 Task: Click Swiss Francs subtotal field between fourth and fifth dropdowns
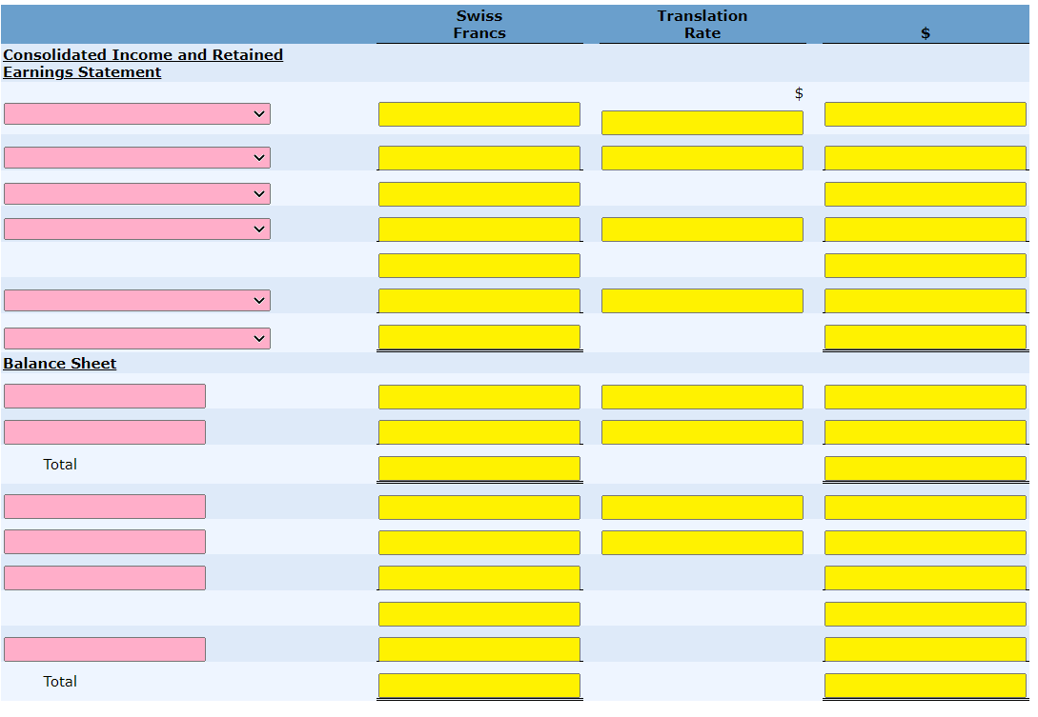click(x=479, y=266)
